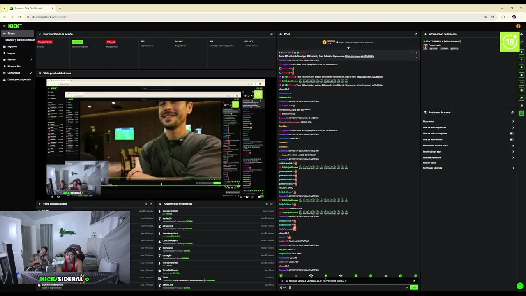The image size is (526, 296).
Task: Reload the browser page
Action: 19,17
